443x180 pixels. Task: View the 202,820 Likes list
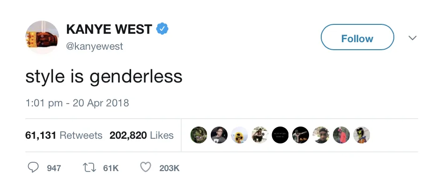click(141, 135)
